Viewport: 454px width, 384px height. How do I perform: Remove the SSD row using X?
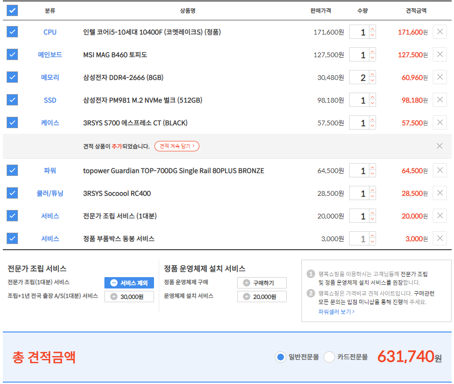(x=439, y=100)
